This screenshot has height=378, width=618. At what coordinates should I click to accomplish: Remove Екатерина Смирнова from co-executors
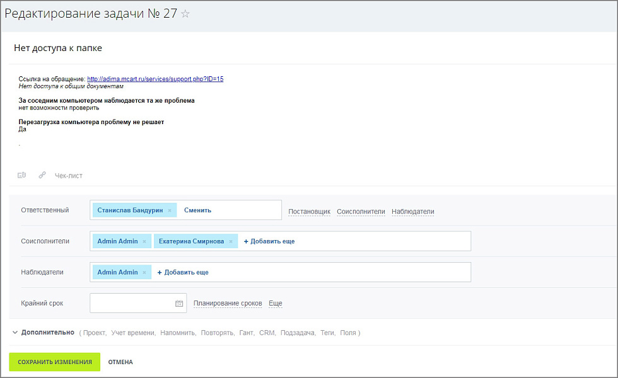coord(231,241)
